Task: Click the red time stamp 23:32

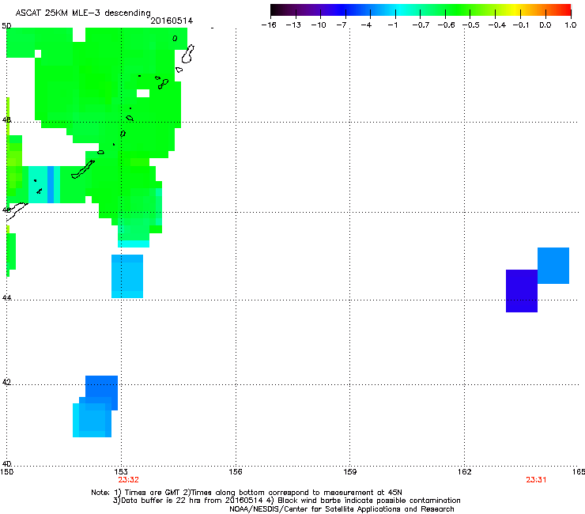Action: [x=128, y=480]
